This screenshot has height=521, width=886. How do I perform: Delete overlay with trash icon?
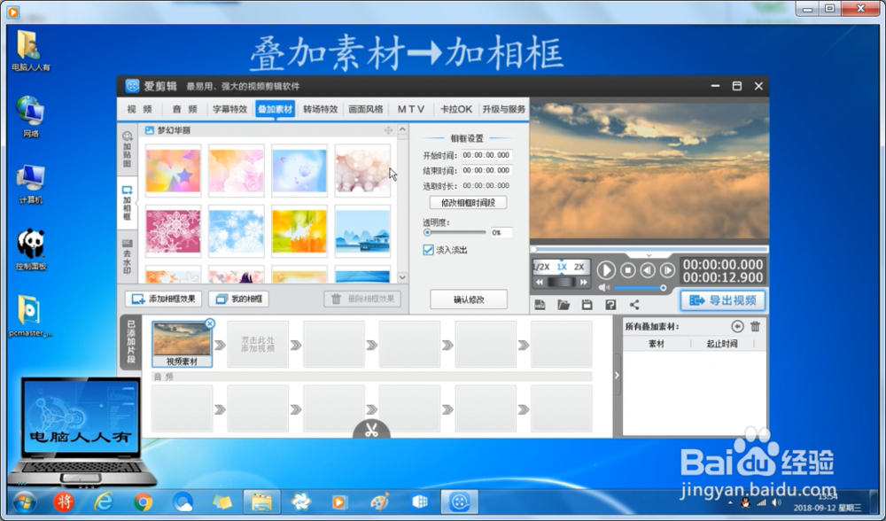[755, 326]
